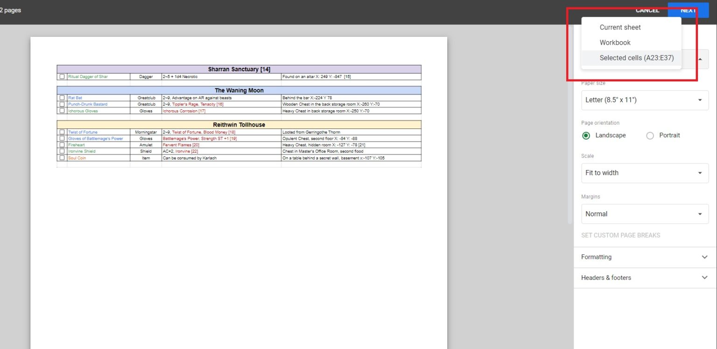Screen dimensions: 717x349
Task: Tick the Punch-Drunk Bastard checkbox
Action: 62,104
